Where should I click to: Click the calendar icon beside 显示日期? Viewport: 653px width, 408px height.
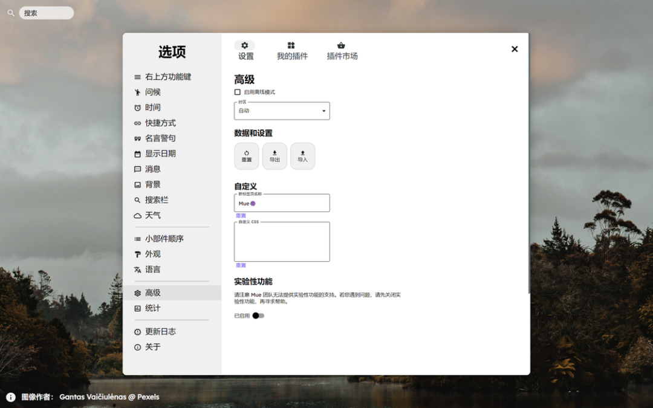tap(137, 154)
